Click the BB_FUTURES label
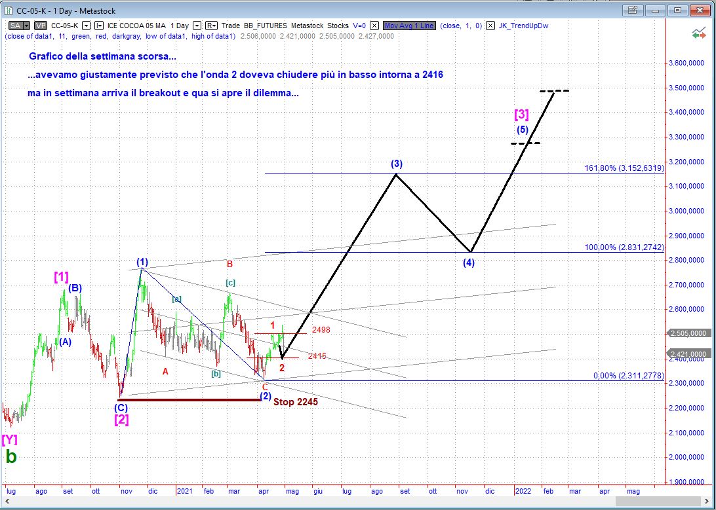716x510 pixels. (x=266, y=26)
